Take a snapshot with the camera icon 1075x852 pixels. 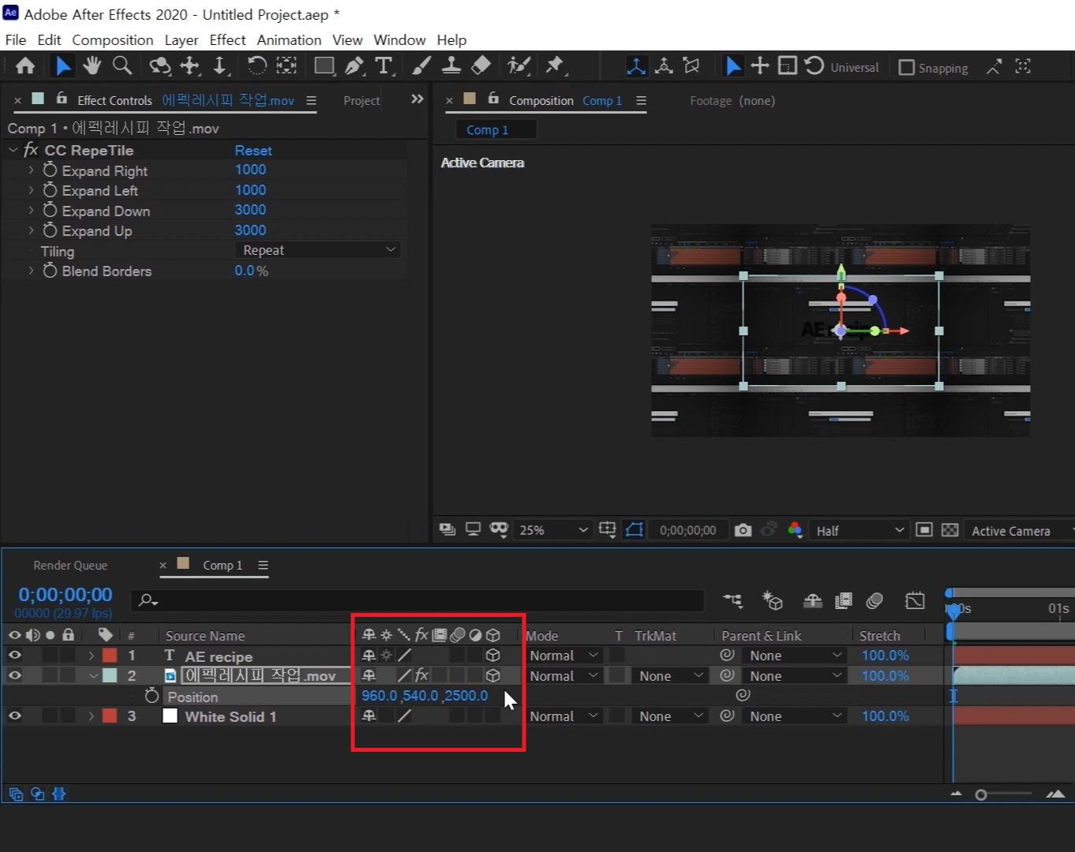pos(743,530)
